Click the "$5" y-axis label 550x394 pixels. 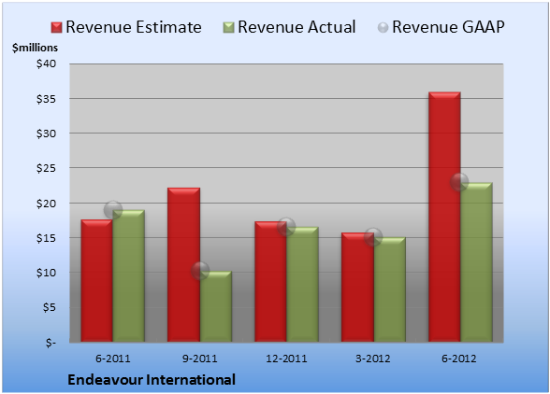pyautogui.click(x=49, y=307)
